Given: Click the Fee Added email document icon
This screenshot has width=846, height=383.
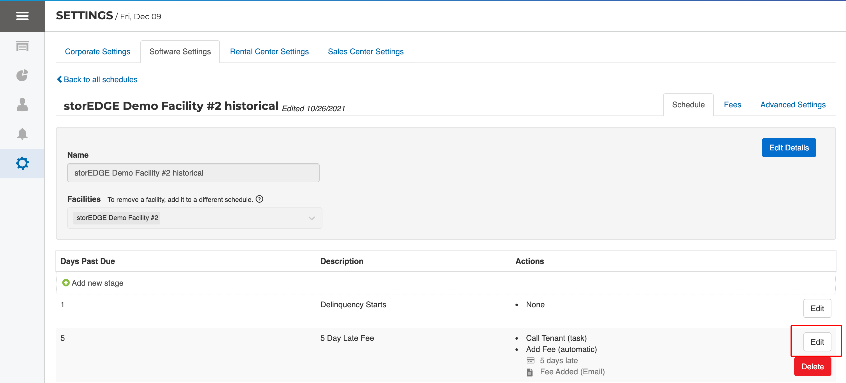Looking at the screenshot, I should (x=529, y=372).
